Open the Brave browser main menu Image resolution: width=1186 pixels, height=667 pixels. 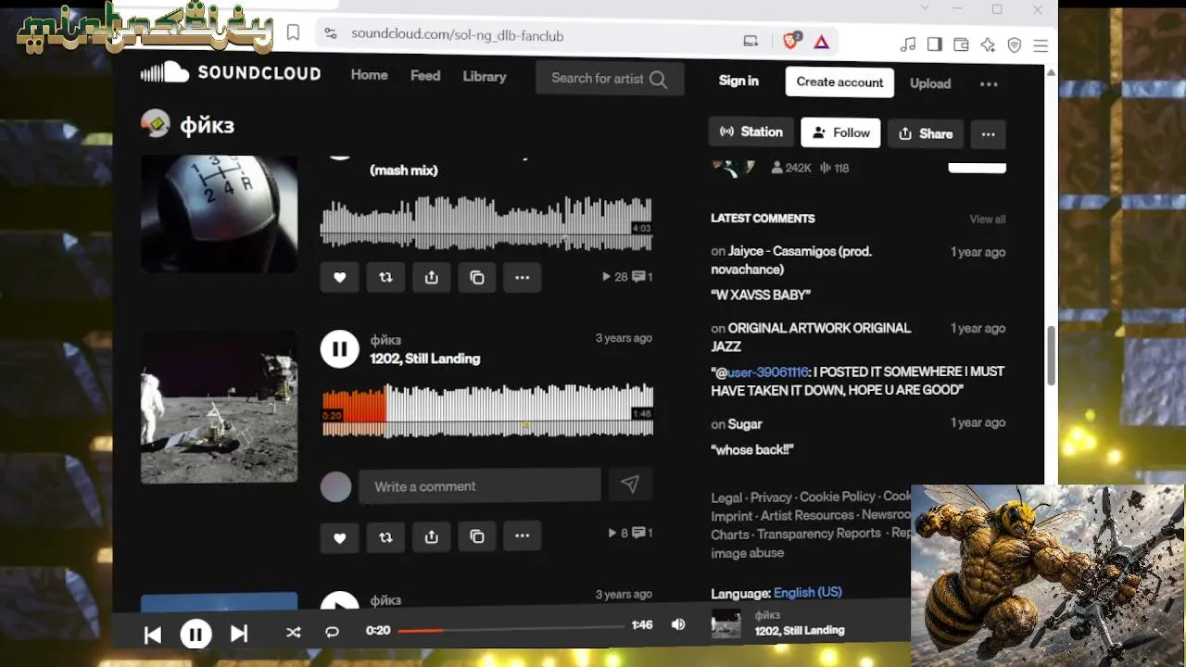point(1041,45)
